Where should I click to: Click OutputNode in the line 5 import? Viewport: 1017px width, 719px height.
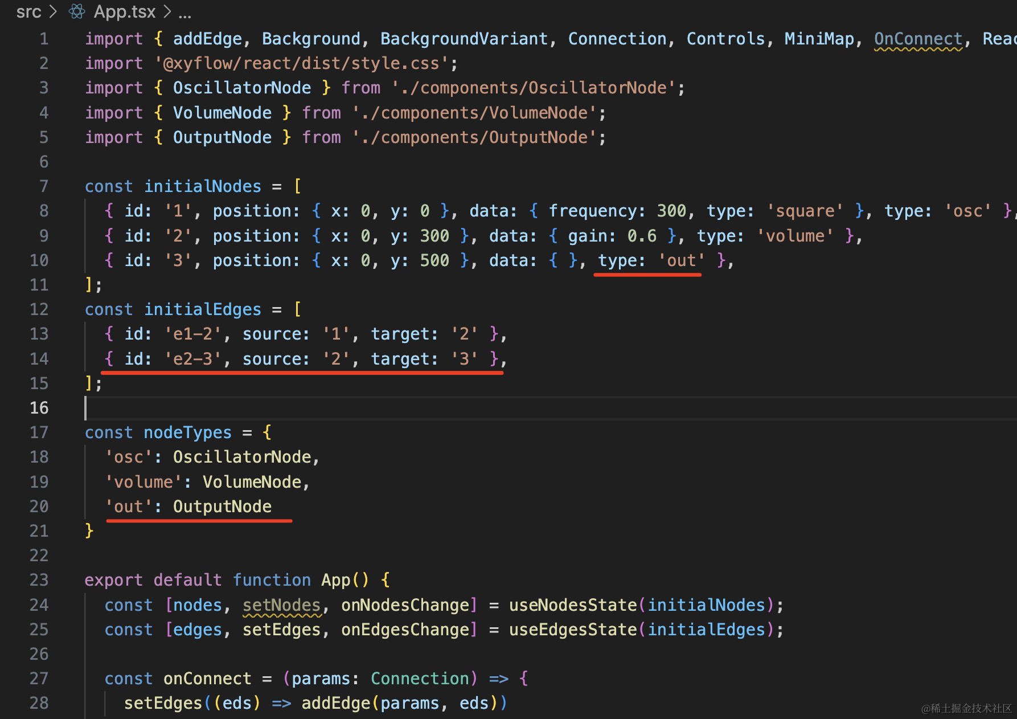point(222,137)
